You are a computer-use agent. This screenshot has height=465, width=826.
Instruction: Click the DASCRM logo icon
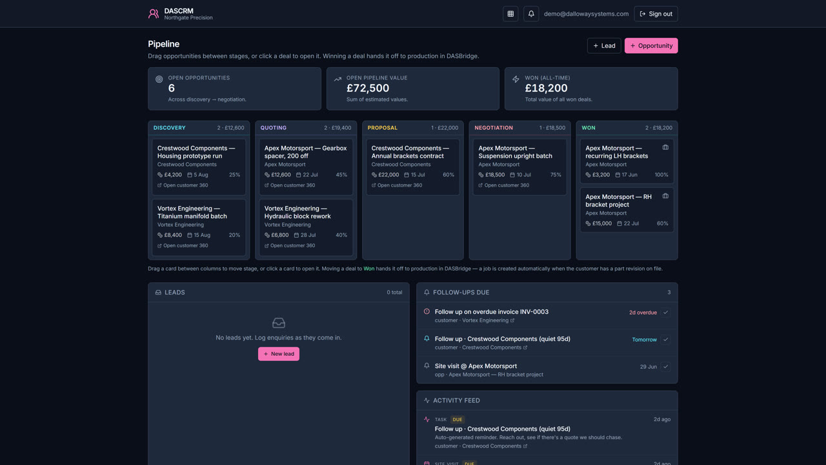click(154, 14)
